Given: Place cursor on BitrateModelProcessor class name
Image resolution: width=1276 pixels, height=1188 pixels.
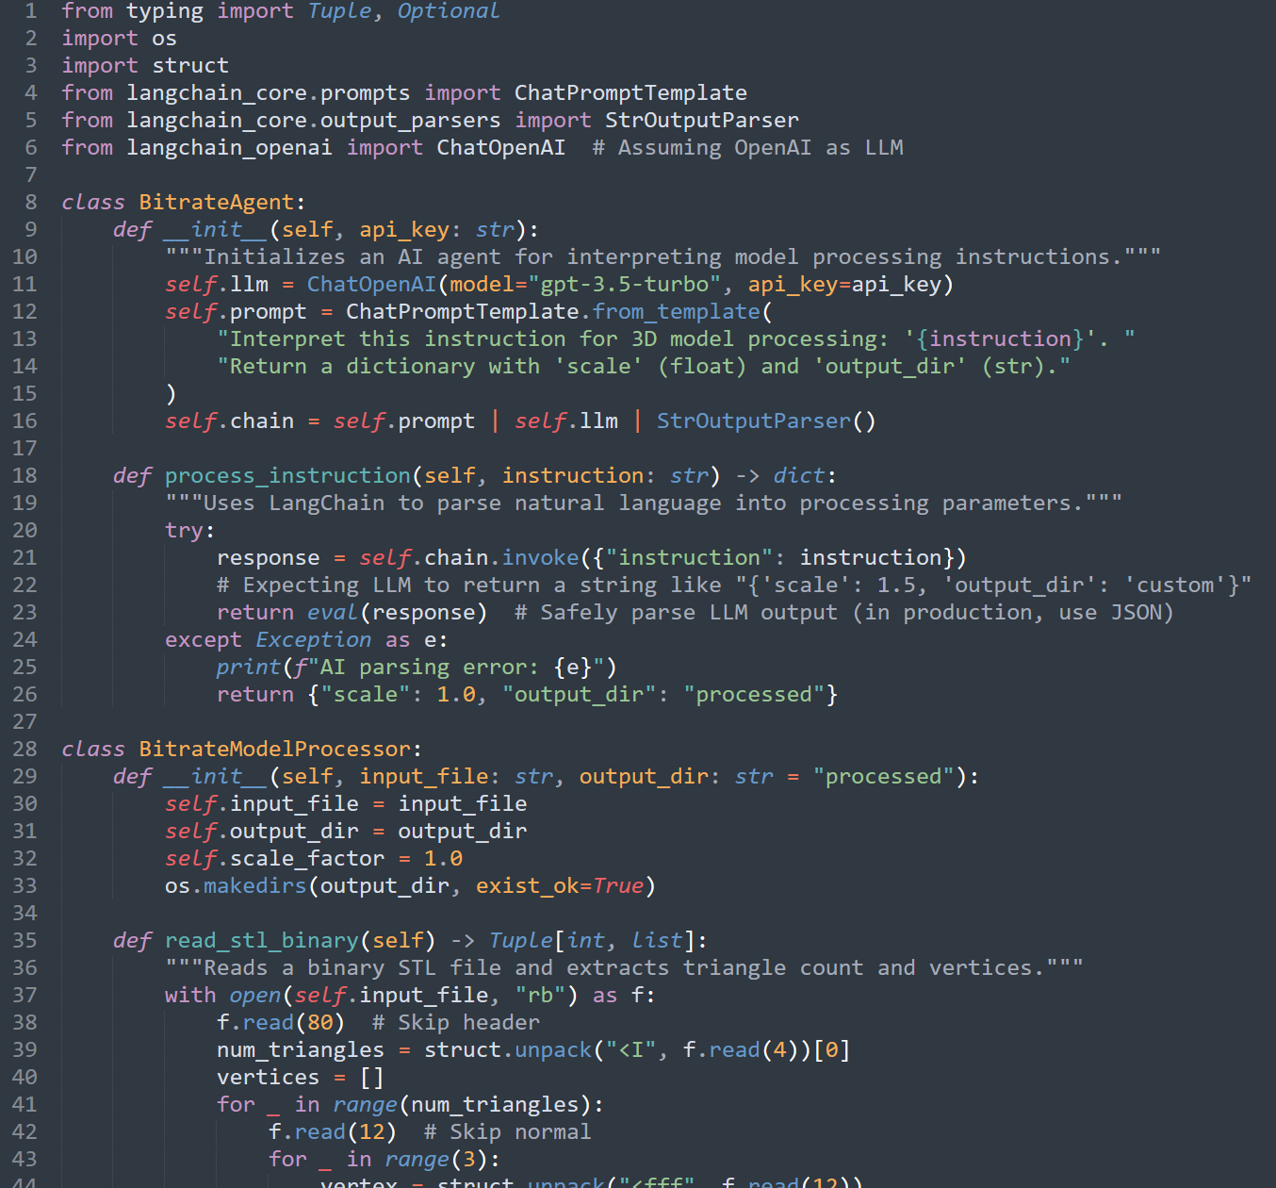Looking at the screenshot, I should tap(275, 749).
